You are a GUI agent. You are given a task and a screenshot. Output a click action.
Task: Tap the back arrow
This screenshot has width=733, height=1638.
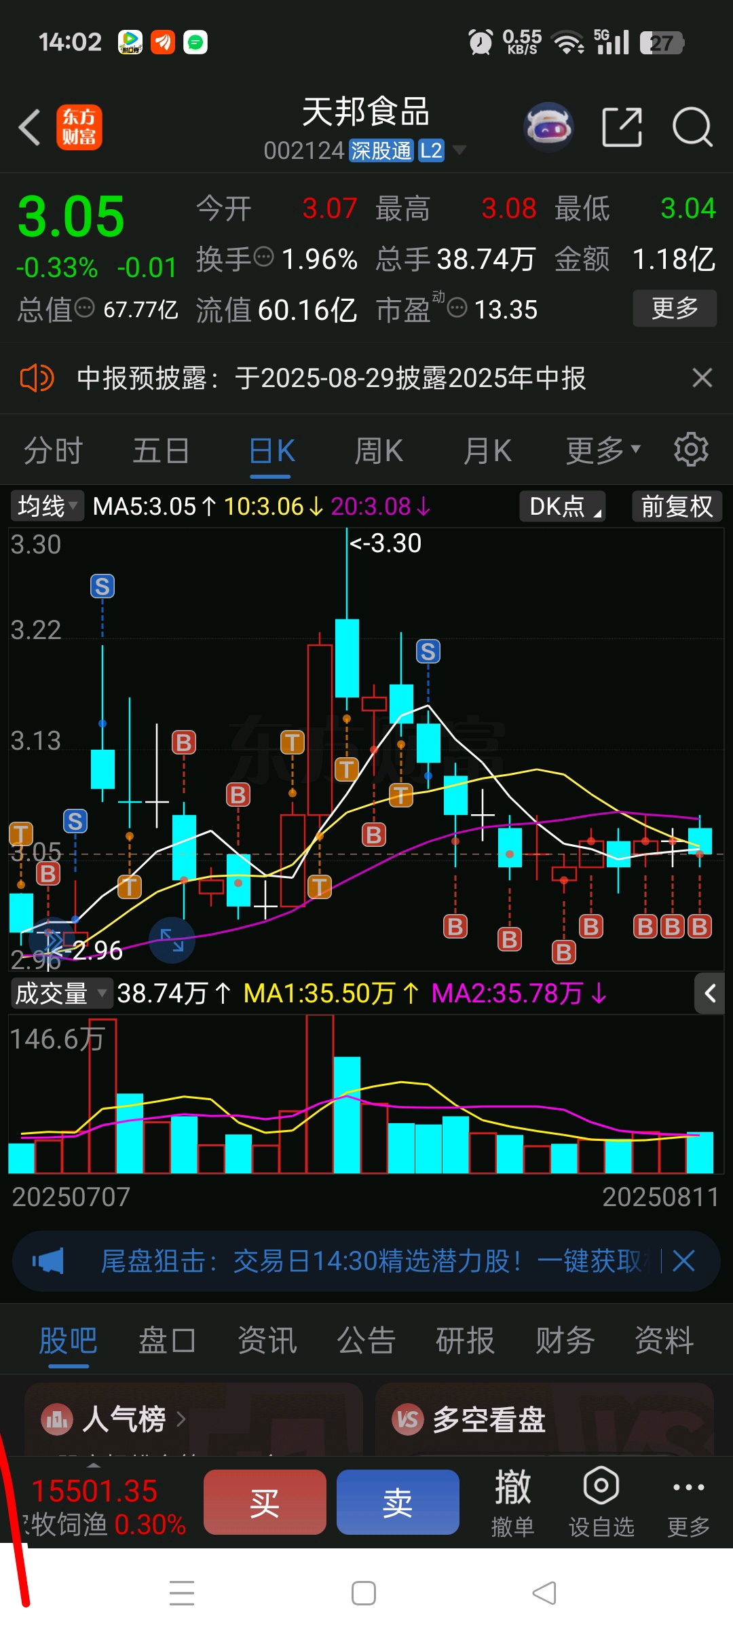[30, 127]
